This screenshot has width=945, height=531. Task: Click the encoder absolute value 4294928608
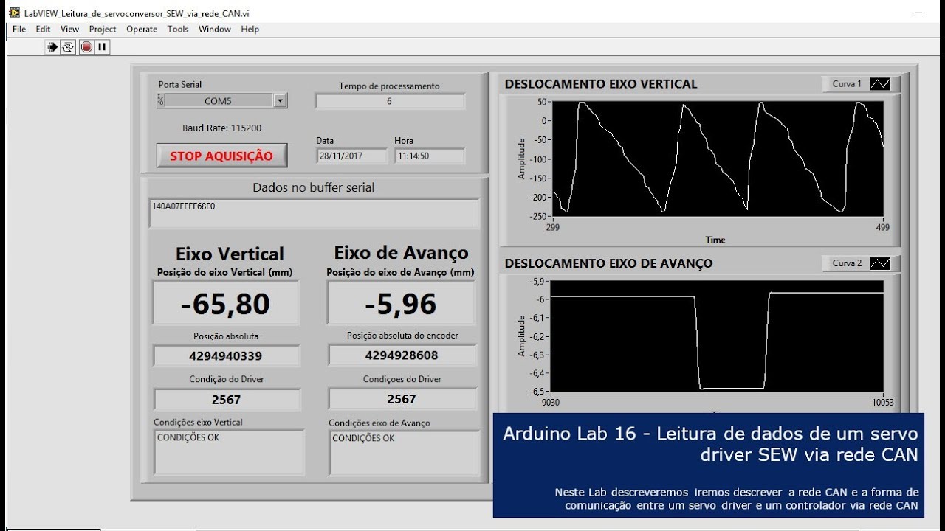pos(402,355)
